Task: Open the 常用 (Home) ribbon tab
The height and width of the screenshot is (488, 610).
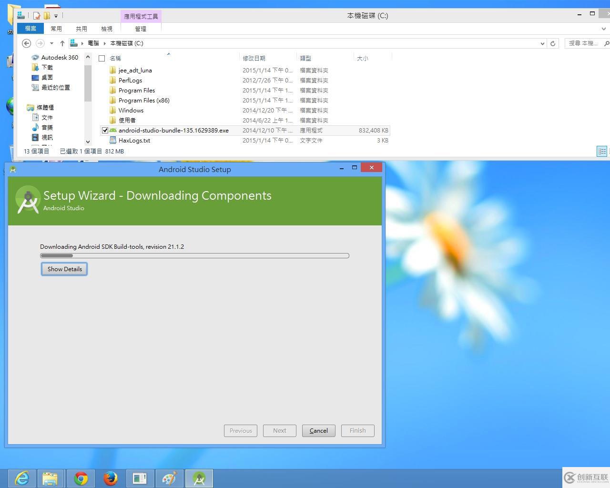Action: tap(56, 29)
